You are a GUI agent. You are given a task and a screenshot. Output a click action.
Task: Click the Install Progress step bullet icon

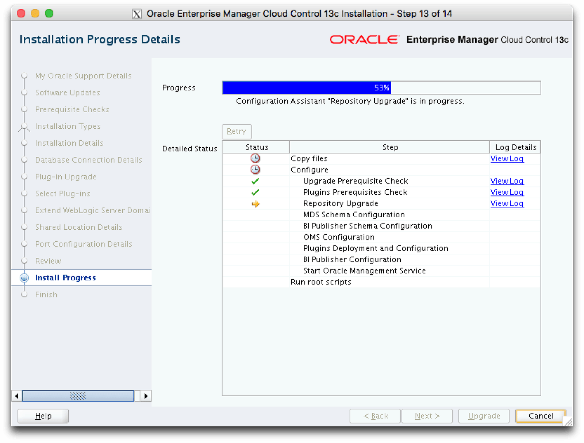24,278
